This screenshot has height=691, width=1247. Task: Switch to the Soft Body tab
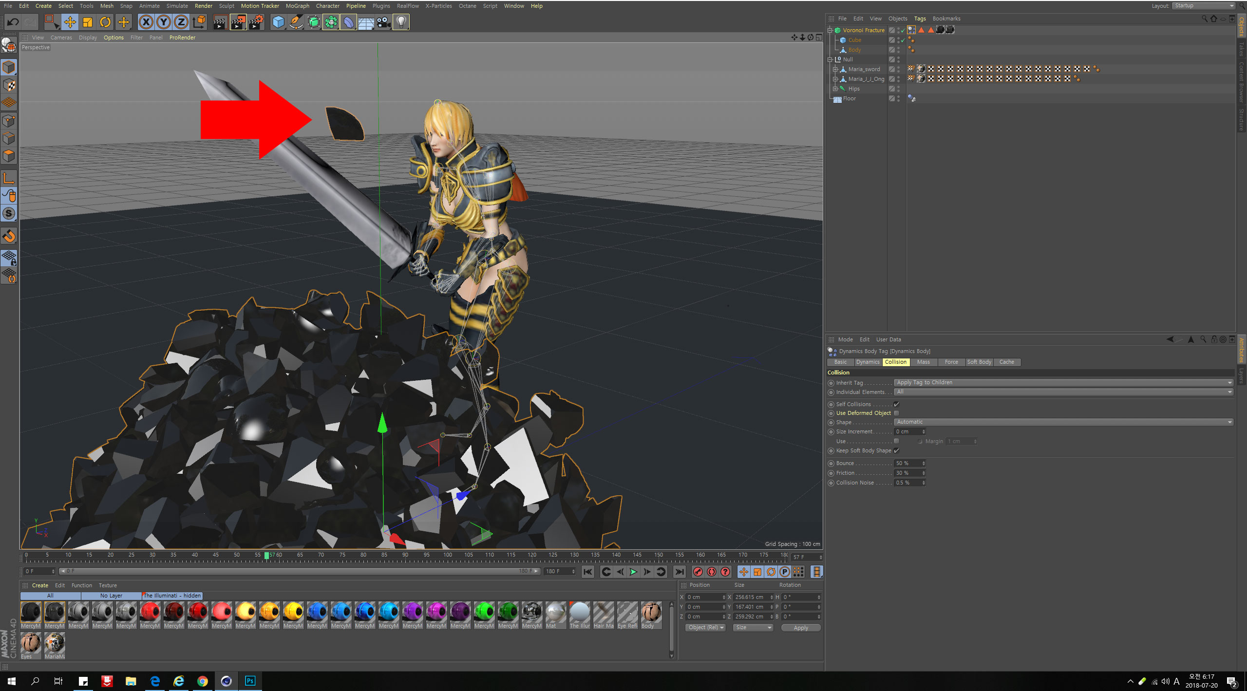point(979,362)
